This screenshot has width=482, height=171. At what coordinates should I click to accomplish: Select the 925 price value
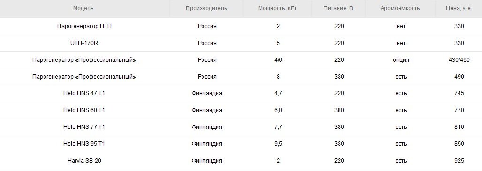(459, 161)
